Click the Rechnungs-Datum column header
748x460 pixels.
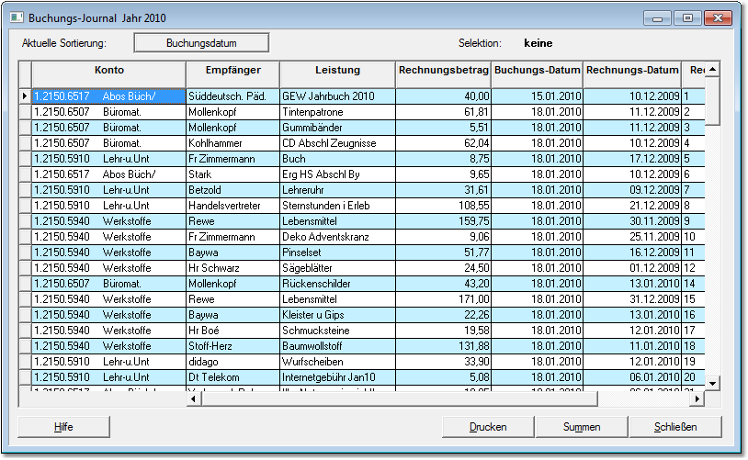(x=631, y=71)
